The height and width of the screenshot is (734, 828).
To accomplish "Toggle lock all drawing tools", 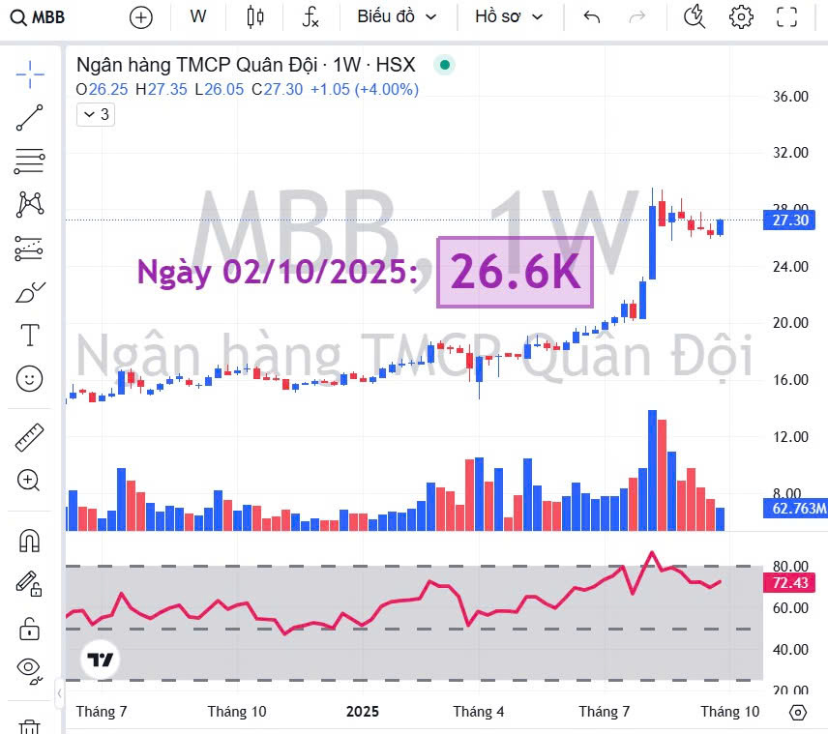I will tap(29, 629).
